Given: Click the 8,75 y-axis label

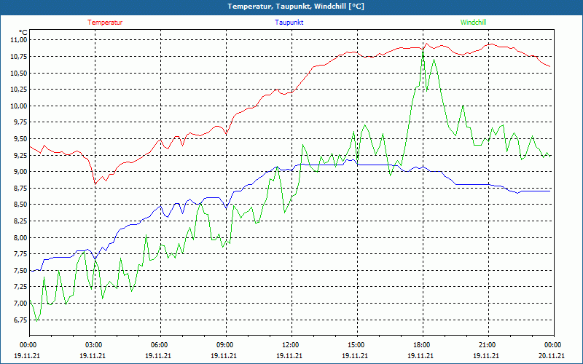Looking at the screenshot, I should [20, 189].
